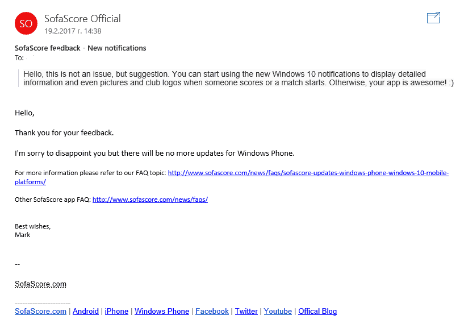Click the Mark signature name
The width and height of the screenshot is (464, 332).
pyautogui.click(x=23, y=235)
